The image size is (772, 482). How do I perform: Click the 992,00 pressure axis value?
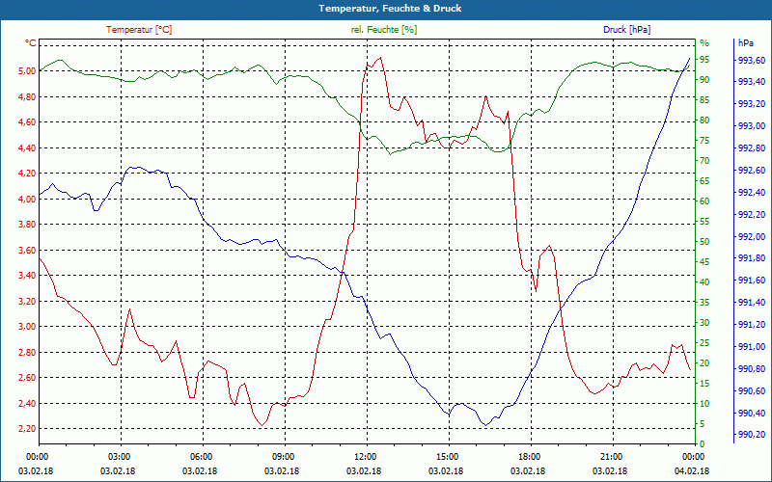coord(752,236)
